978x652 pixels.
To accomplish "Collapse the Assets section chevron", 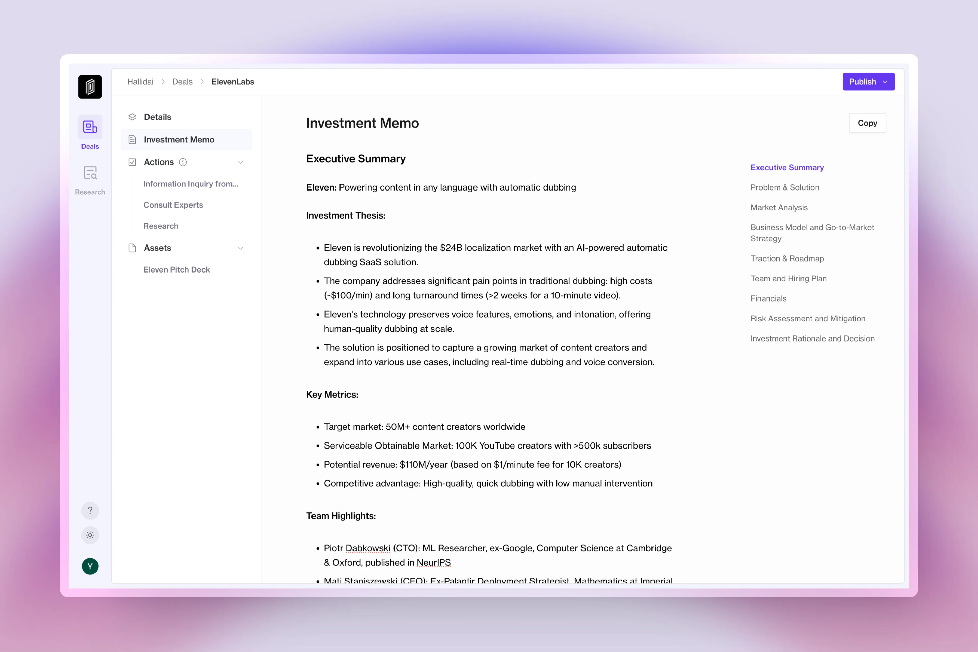I will (240, 248).
